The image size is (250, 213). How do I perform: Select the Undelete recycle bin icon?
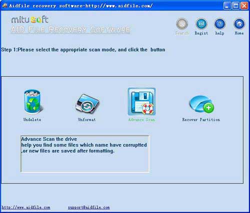click(33, 102)
